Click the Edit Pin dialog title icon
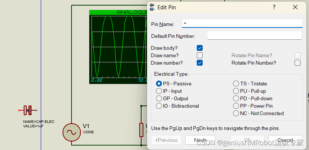 [x=152, y=7]
